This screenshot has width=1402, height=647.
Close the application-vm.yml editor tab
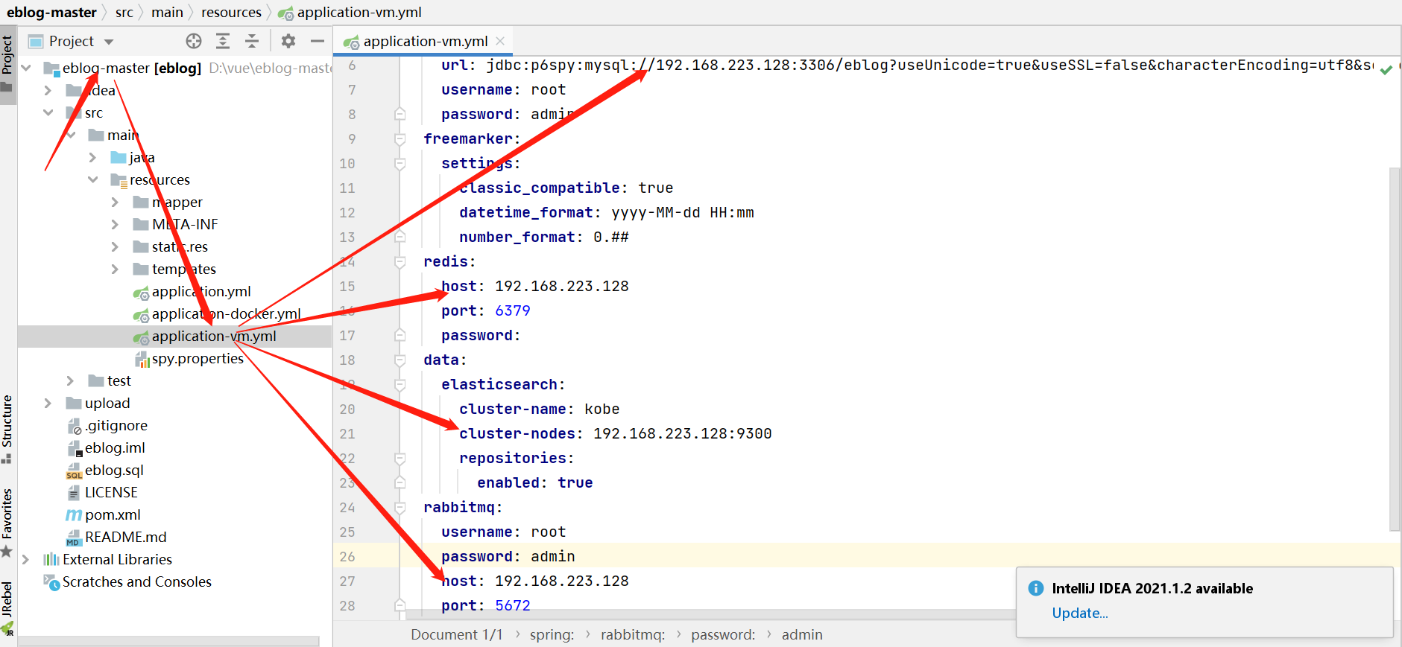coord(500,41)
